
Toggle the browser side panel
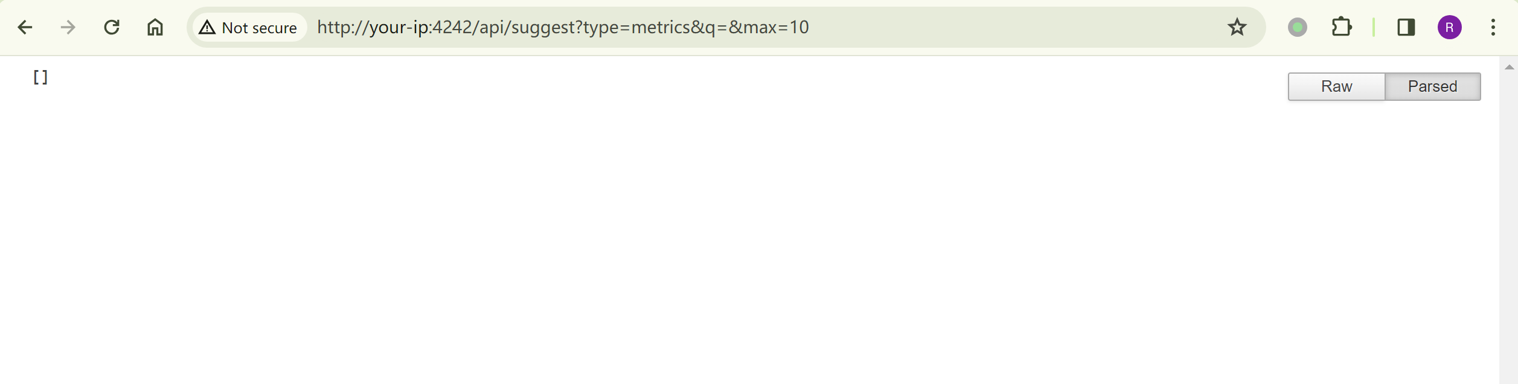[1406, 27]
